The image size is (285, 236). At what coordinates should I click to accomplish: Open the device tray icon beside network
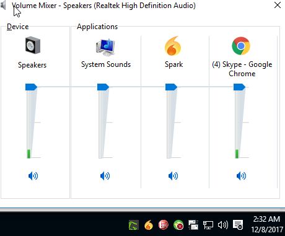pos(193,225)
